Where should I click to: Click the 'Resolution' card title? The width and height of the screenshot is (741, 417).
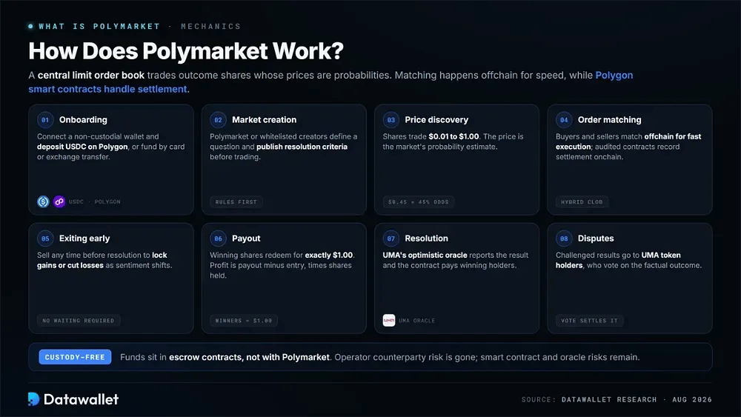click(426, 238)
